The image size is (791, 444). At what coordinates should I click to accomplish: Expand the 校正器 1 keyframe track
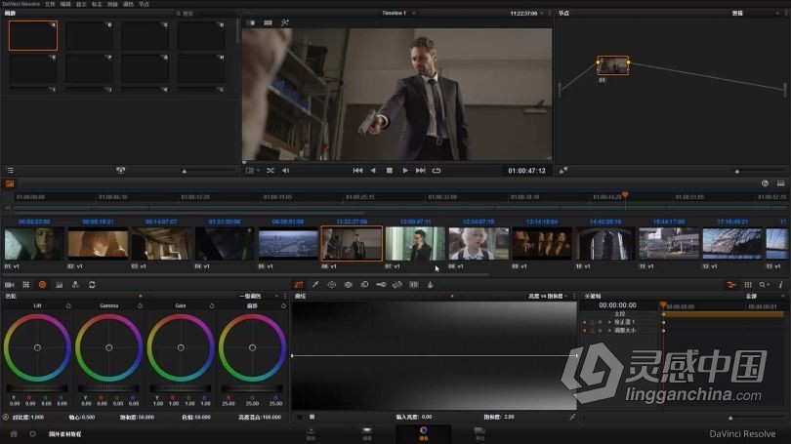coord(609,322)
